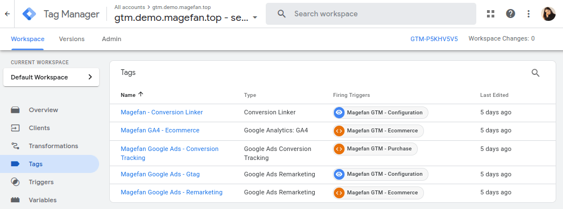The image size is (563, 209).
Task: Click the CURRENT WORKSPACE label
Action: [39, 63]
